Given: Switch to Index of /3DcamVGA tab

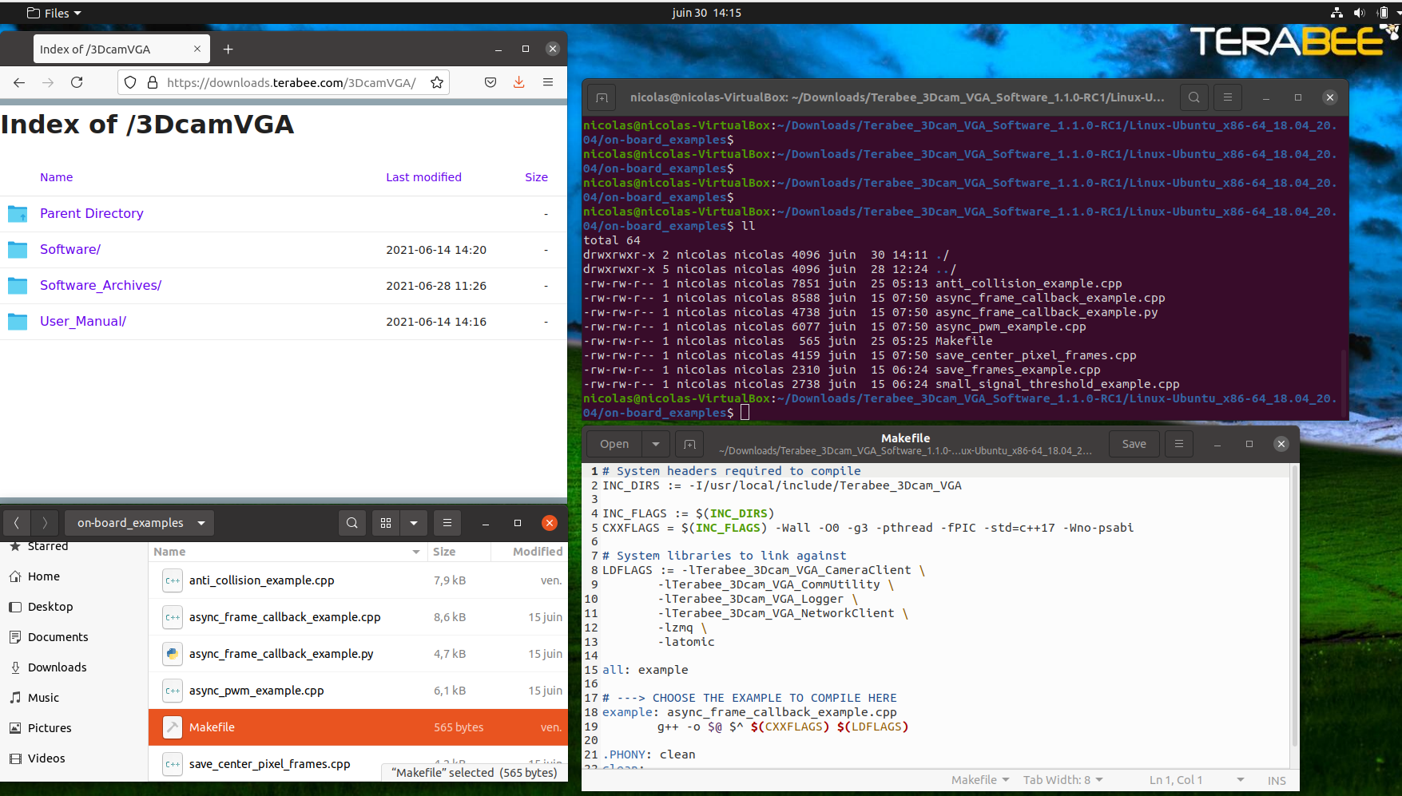Looking at the screenshot, I should coord(121,49).
